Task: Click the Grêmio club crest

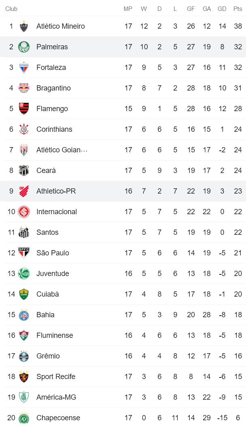Action: 23,356
